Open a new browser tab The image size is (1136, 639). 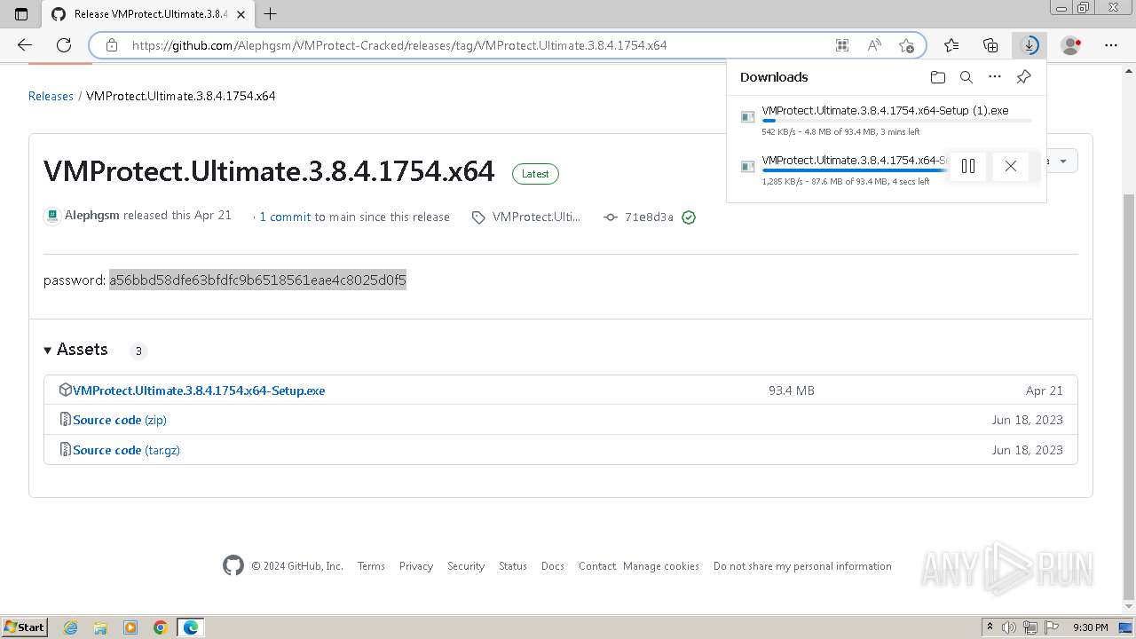coord(271,14)
